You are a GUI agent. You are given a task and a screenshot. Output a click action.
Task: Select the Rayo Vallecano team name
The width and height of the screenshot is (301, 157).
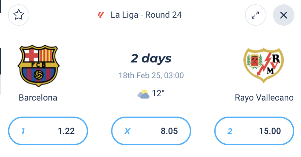[264, 98]
